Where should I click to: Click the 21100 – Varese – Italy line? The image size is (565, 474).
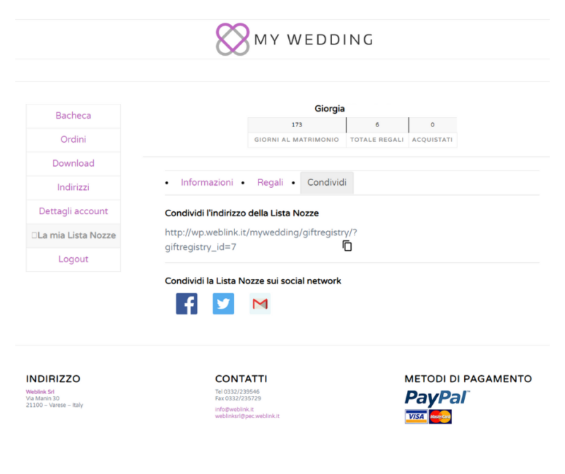tap(54, 405)
